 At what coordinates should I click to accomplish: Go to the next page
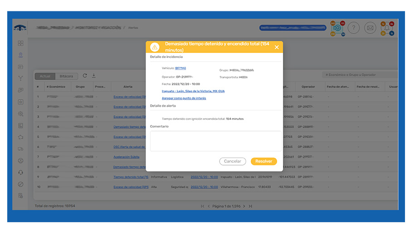pyautogui.click(x=244, y=206)
